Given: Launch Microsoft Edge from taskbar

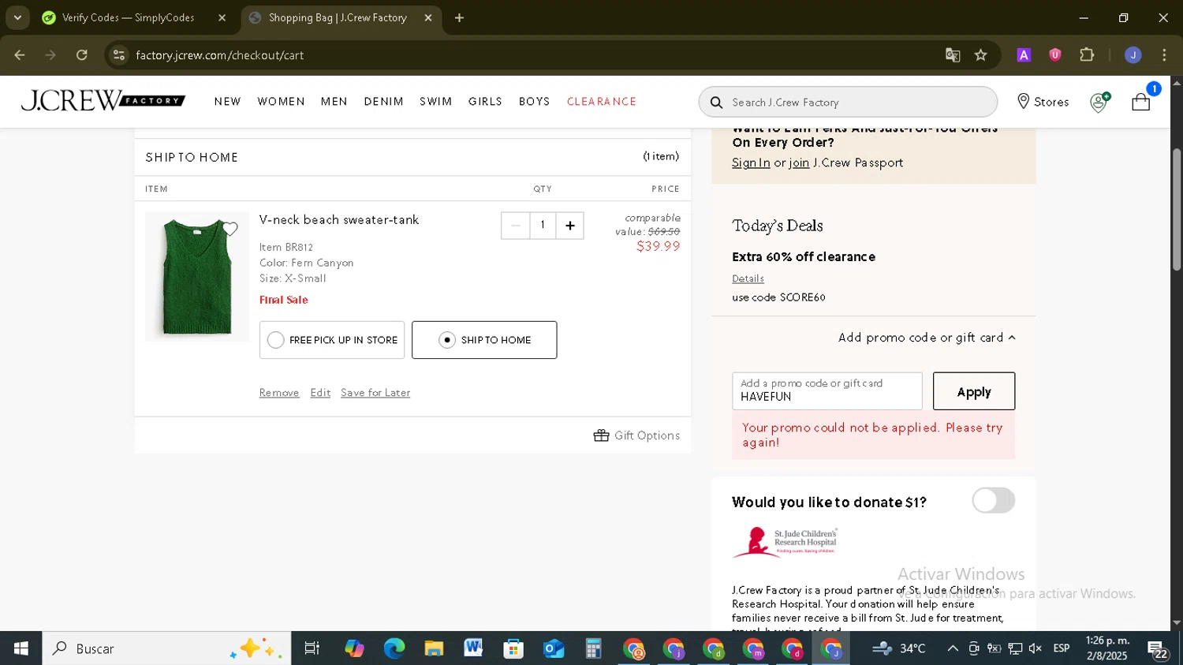Looking at the screenshot, I should click(394, 648).
